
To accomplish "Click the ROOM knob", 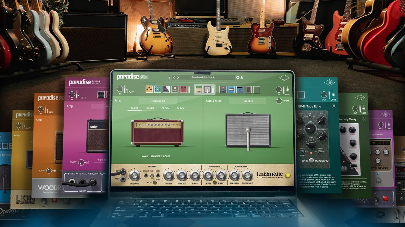I will [x=279, y=101].
